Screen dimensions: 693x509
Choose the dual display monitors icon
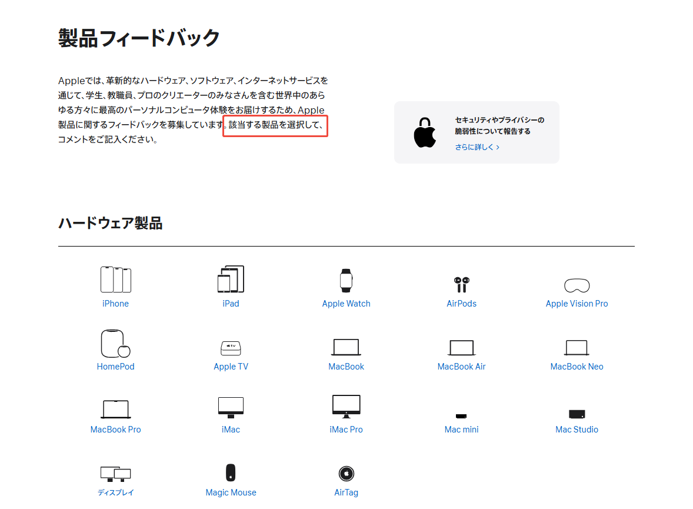coord(116,474)
